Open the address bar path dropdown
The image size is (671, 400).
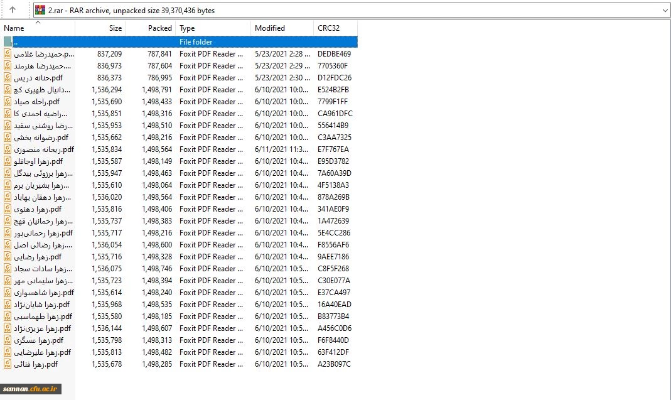coord(665,10)
